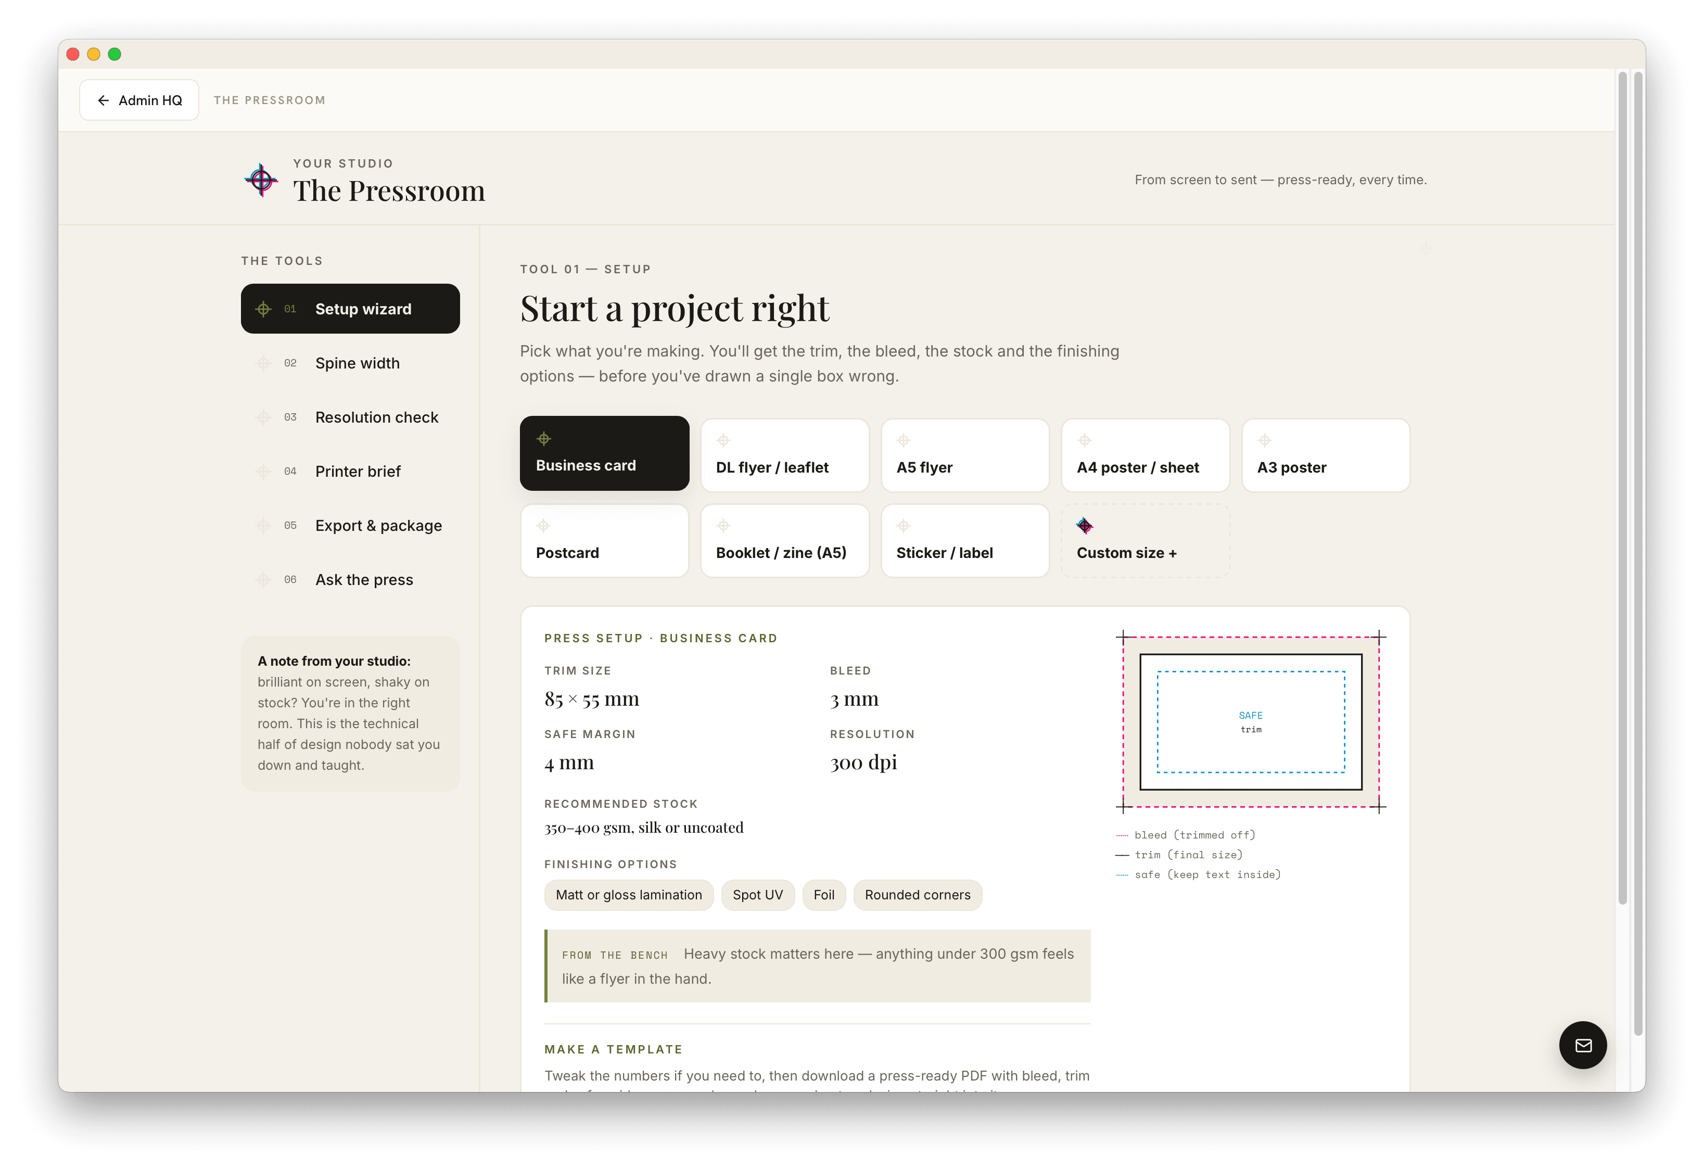Viewport: 1704px width, 1169px height.
Task: Click the 3 mm bleed value
Action: click(x=854, y=699)
